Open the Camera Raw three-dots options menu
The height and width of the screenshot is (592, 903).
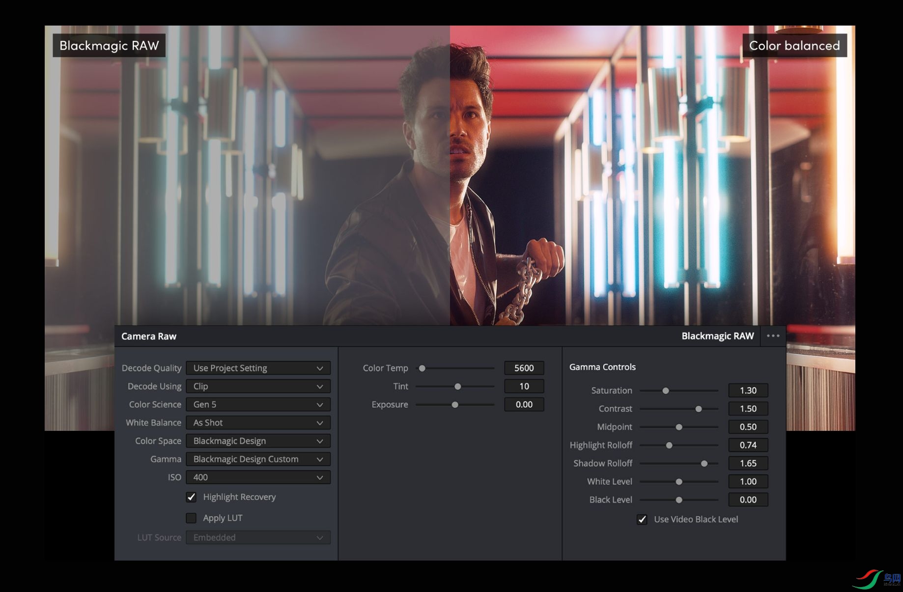pos(773,336)
